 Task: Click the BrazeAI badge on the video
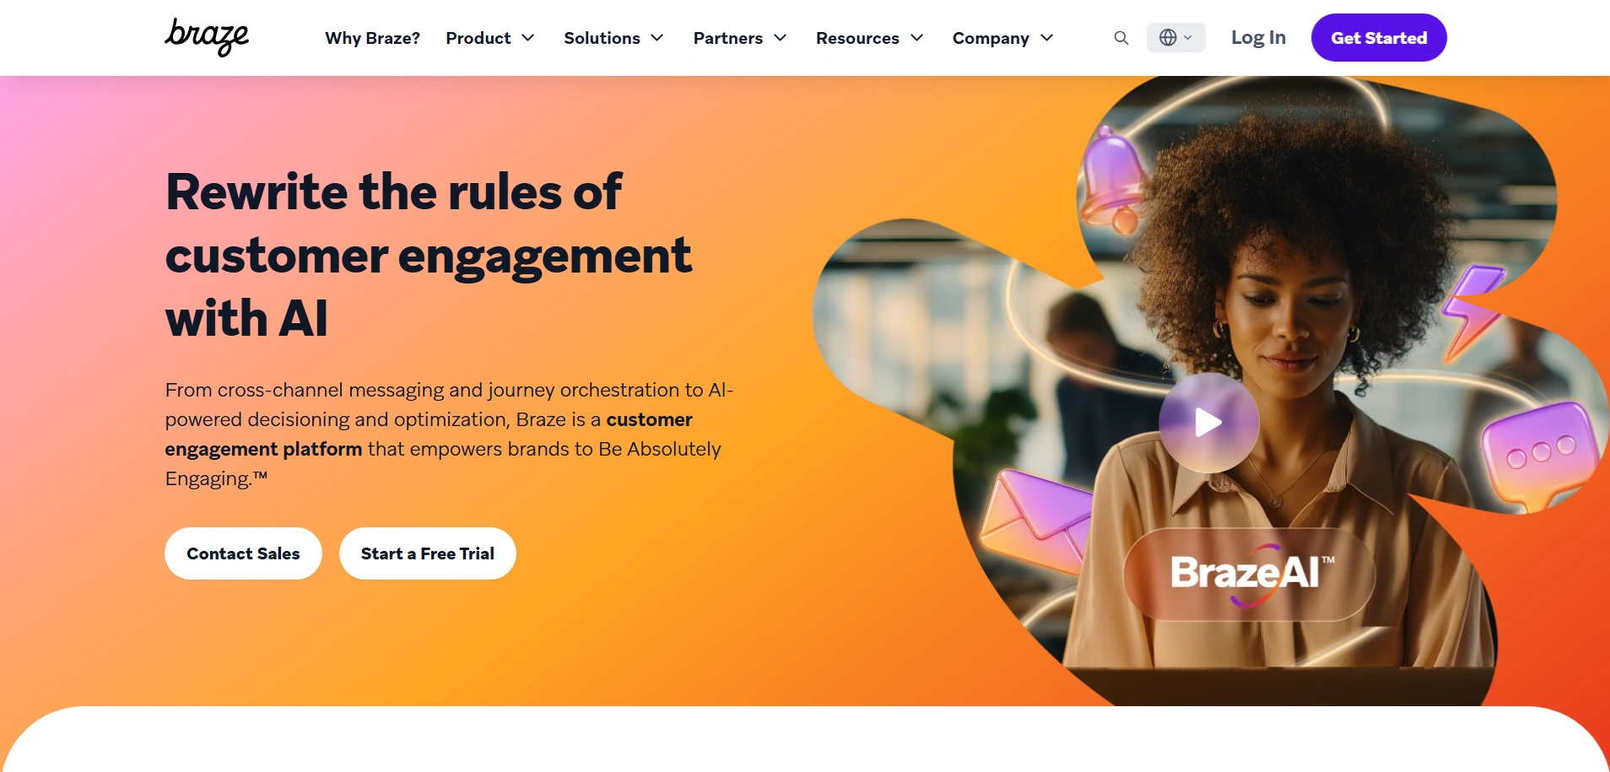[1250, 575]
